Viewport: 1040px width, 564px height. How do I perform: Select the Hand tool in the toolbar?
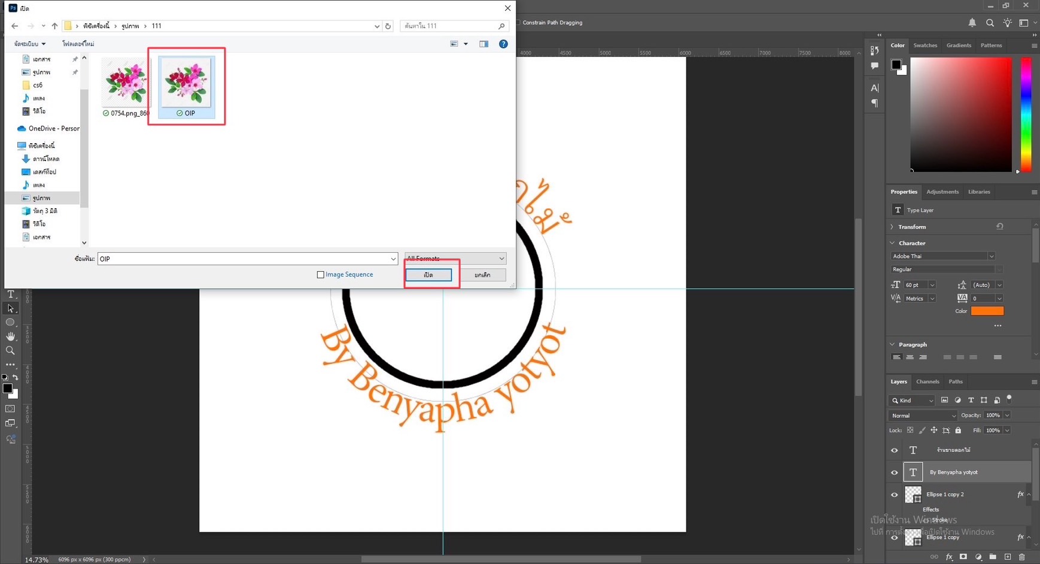coord(10,336)
